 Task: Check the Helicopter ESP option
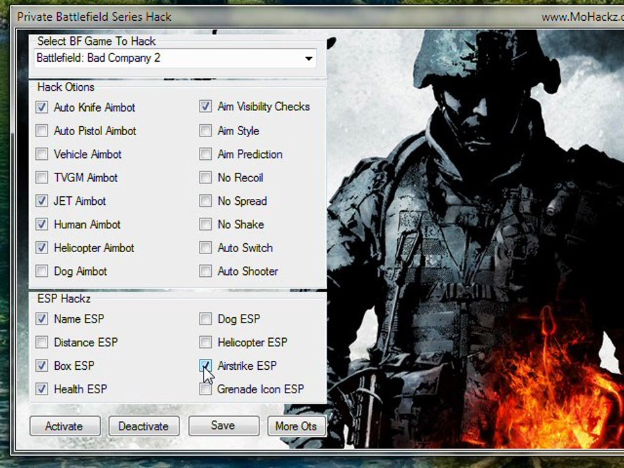[x=205, y=343]
